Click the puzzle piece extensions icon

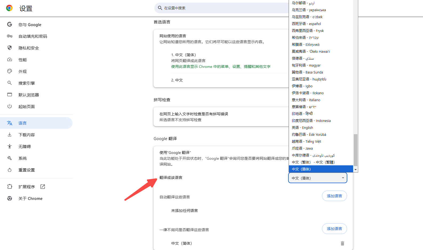coord(10,187)
